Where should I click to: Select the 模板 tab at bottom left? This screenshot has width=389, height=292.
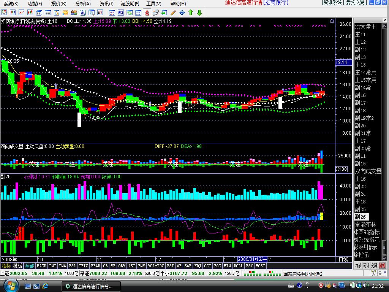17,266
